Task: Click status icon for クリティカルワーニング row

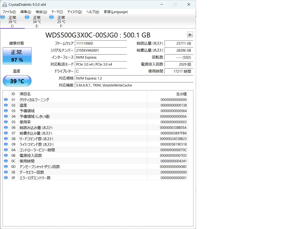Action: pos(6,100)
